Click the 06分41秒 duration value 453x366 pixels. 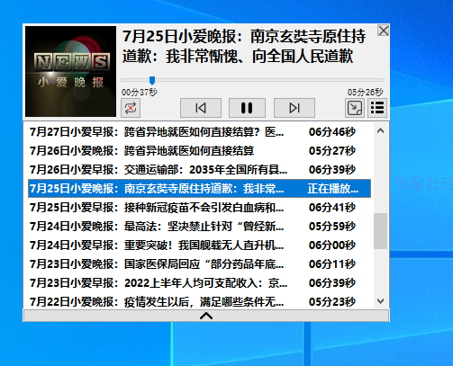tap(332, 208)
